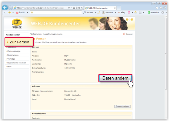Click the birth date value 12.06.1981
Viewport: 169px width, 121px height.
(x=70, y=68)
